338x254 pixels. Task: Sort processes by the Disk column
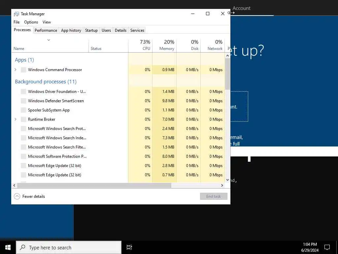tap(188, 45)
